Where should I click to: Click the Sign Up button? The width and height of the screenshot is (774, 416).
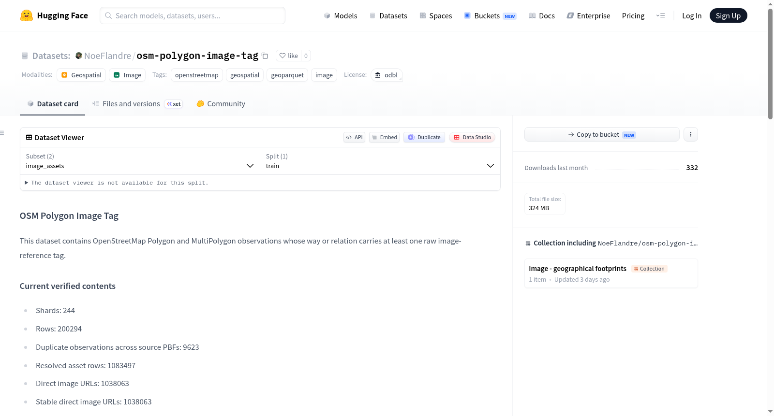pos(728,15)
